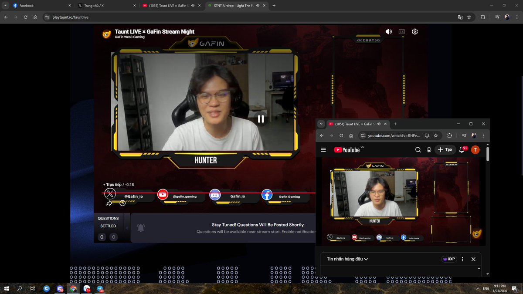Bookmark YouTube page with star icon
Screen dimensions: 523x294
pos(436,135)
